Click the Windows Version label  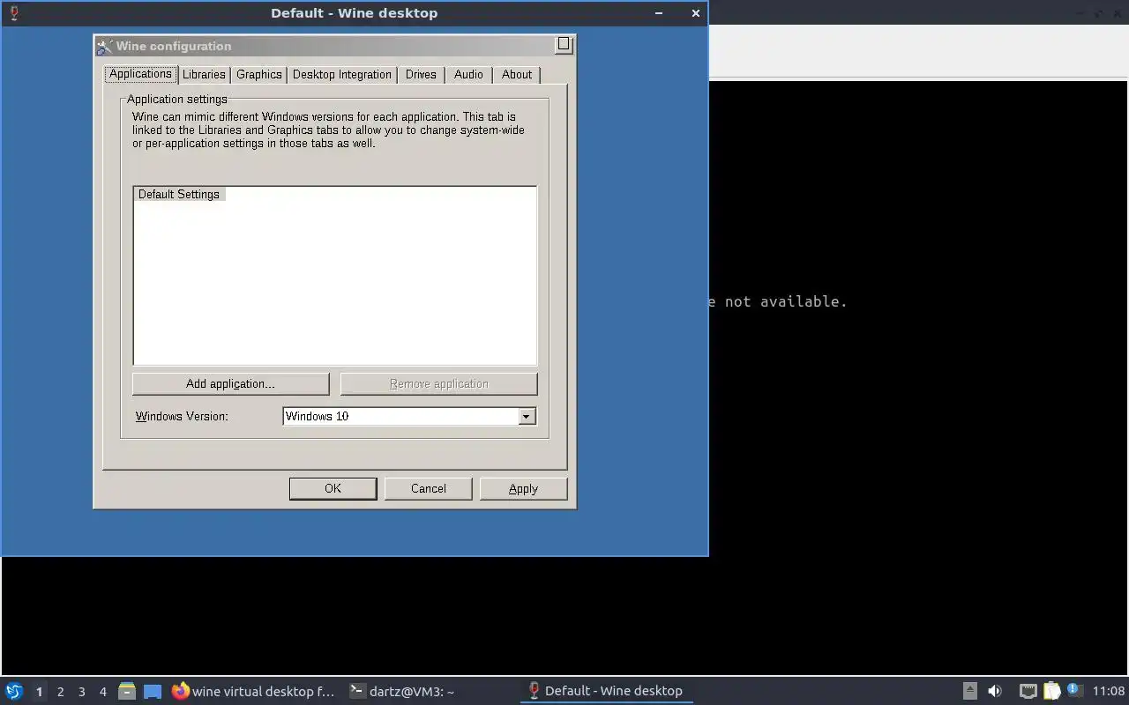click(x=182, y=416)
